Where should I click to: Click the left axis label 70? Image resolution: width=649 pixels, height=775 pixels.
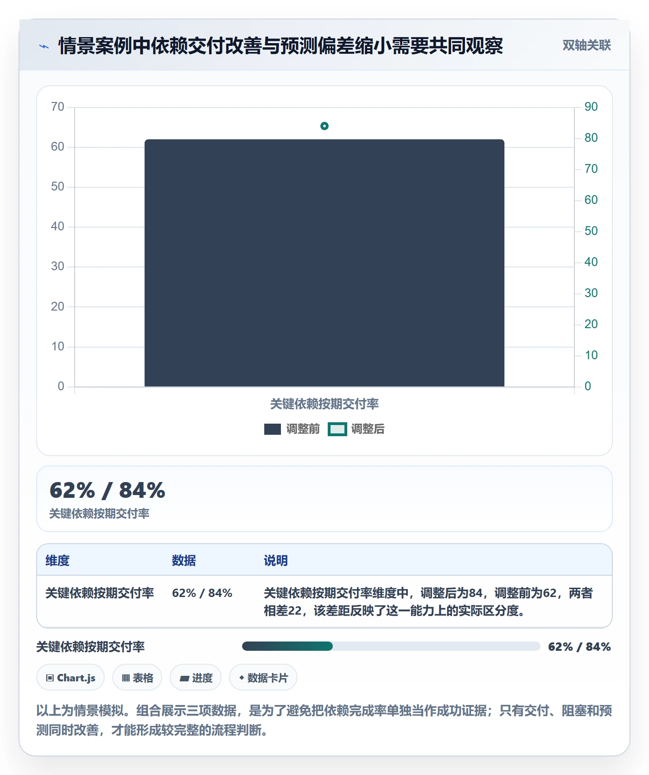(57, 107)
